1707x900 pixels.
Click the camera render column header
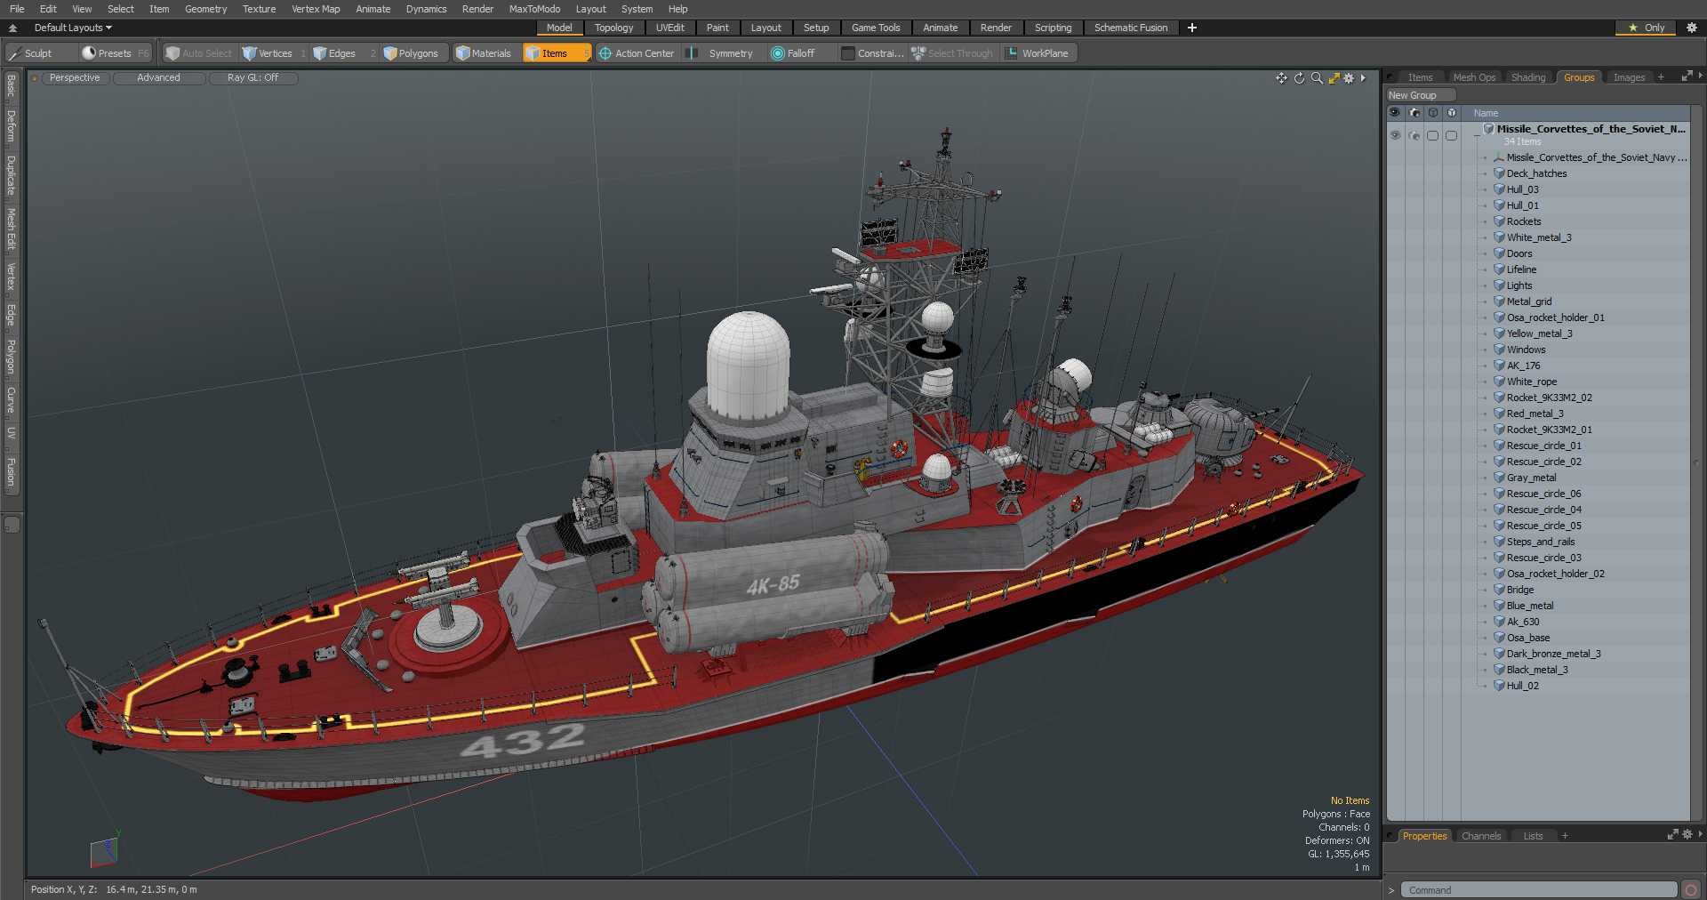[x=1414, y=113]
